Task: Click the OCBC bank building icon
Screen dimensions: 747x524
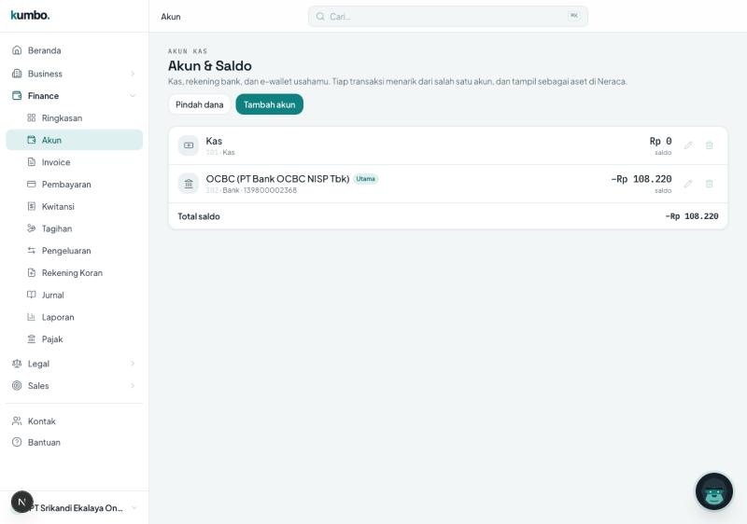Action: tap(189, 184)
